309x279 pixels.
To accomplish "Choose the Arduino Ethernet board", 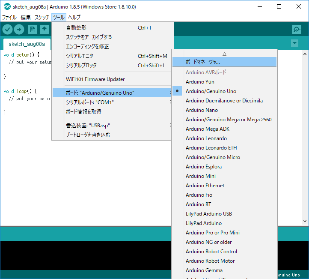I will (224, 186).
